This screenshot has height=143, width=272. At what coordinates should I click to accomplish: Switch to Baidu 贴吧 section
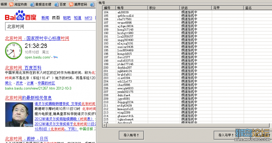(67, 18)
